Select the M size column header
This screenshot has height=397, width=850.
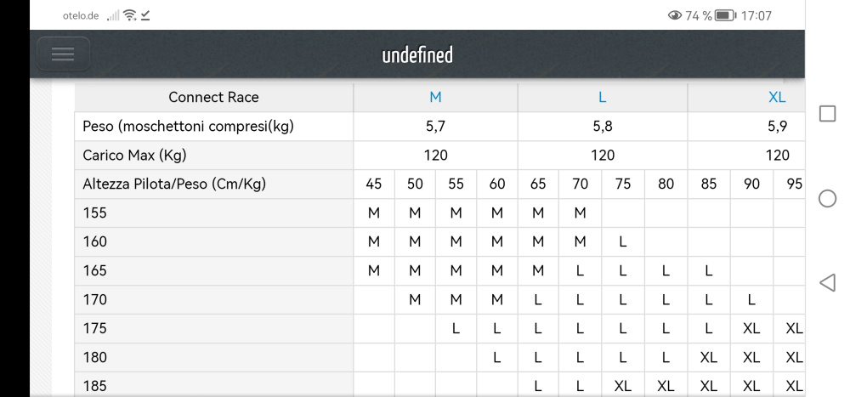[x=435, y=97]
